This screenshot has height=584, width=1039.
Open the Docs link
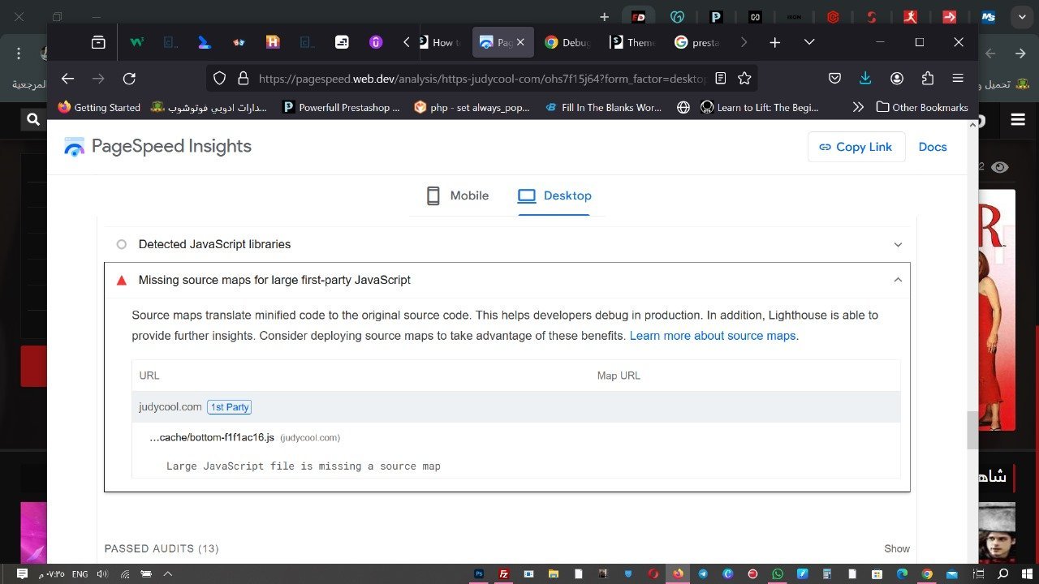(933, 147)
